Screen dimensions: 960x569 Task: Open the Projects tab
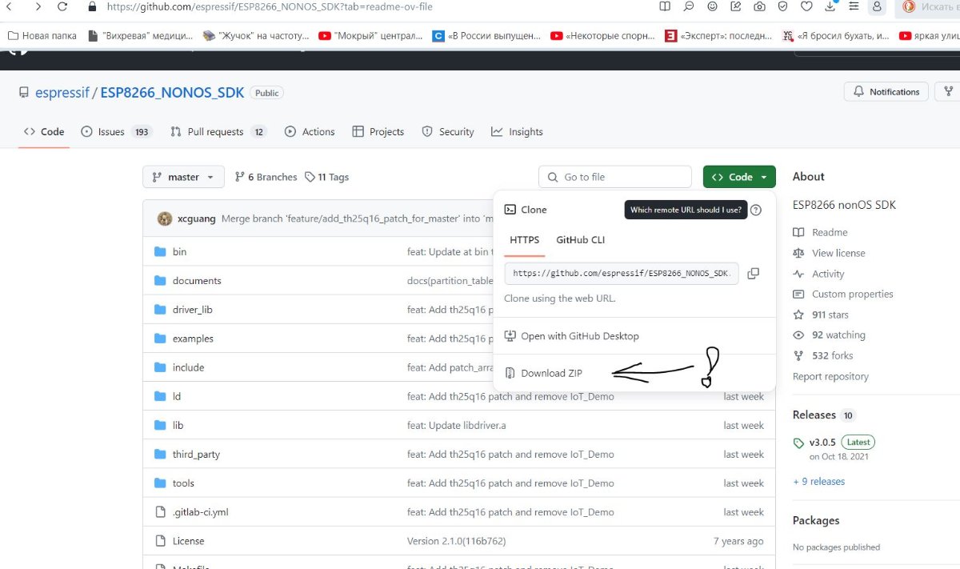click(x=378, y=132)
